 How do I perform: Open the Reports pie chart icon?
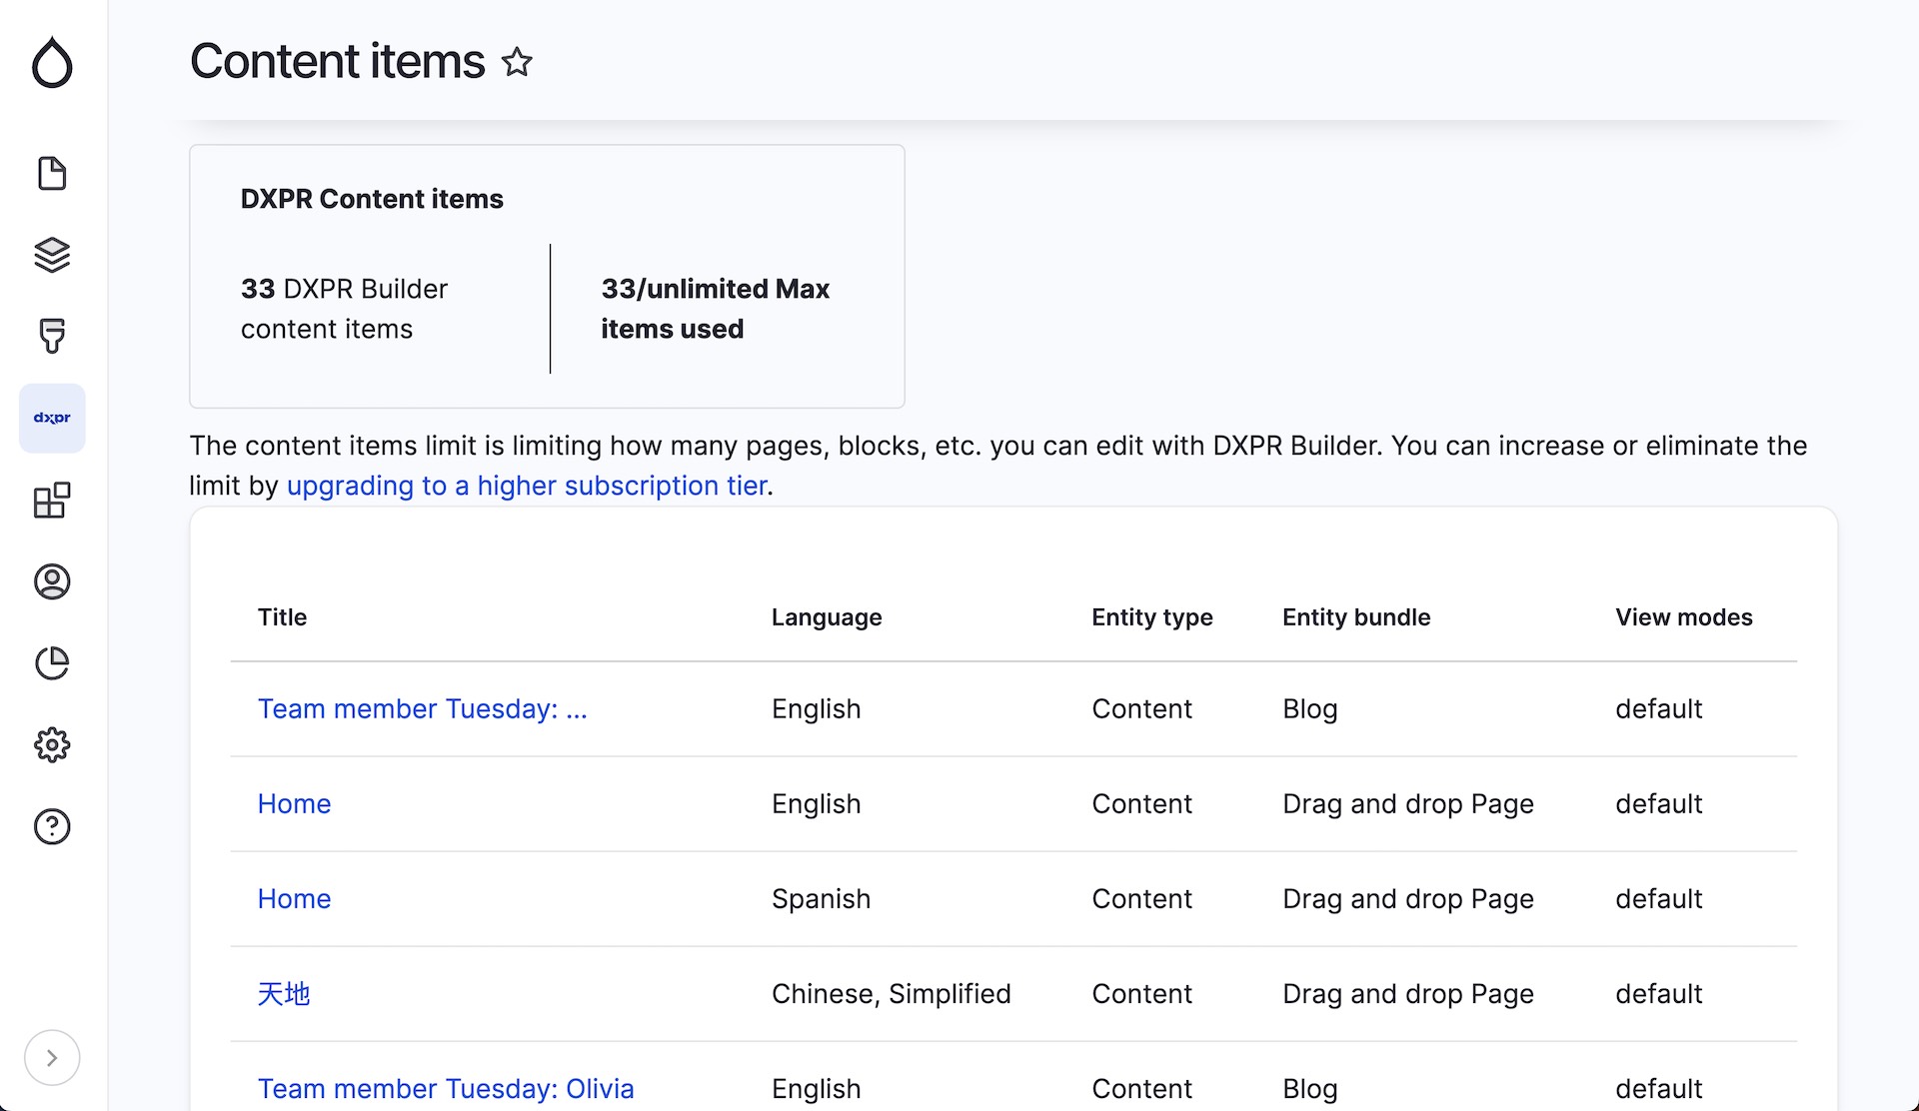(x=52, y=663)
